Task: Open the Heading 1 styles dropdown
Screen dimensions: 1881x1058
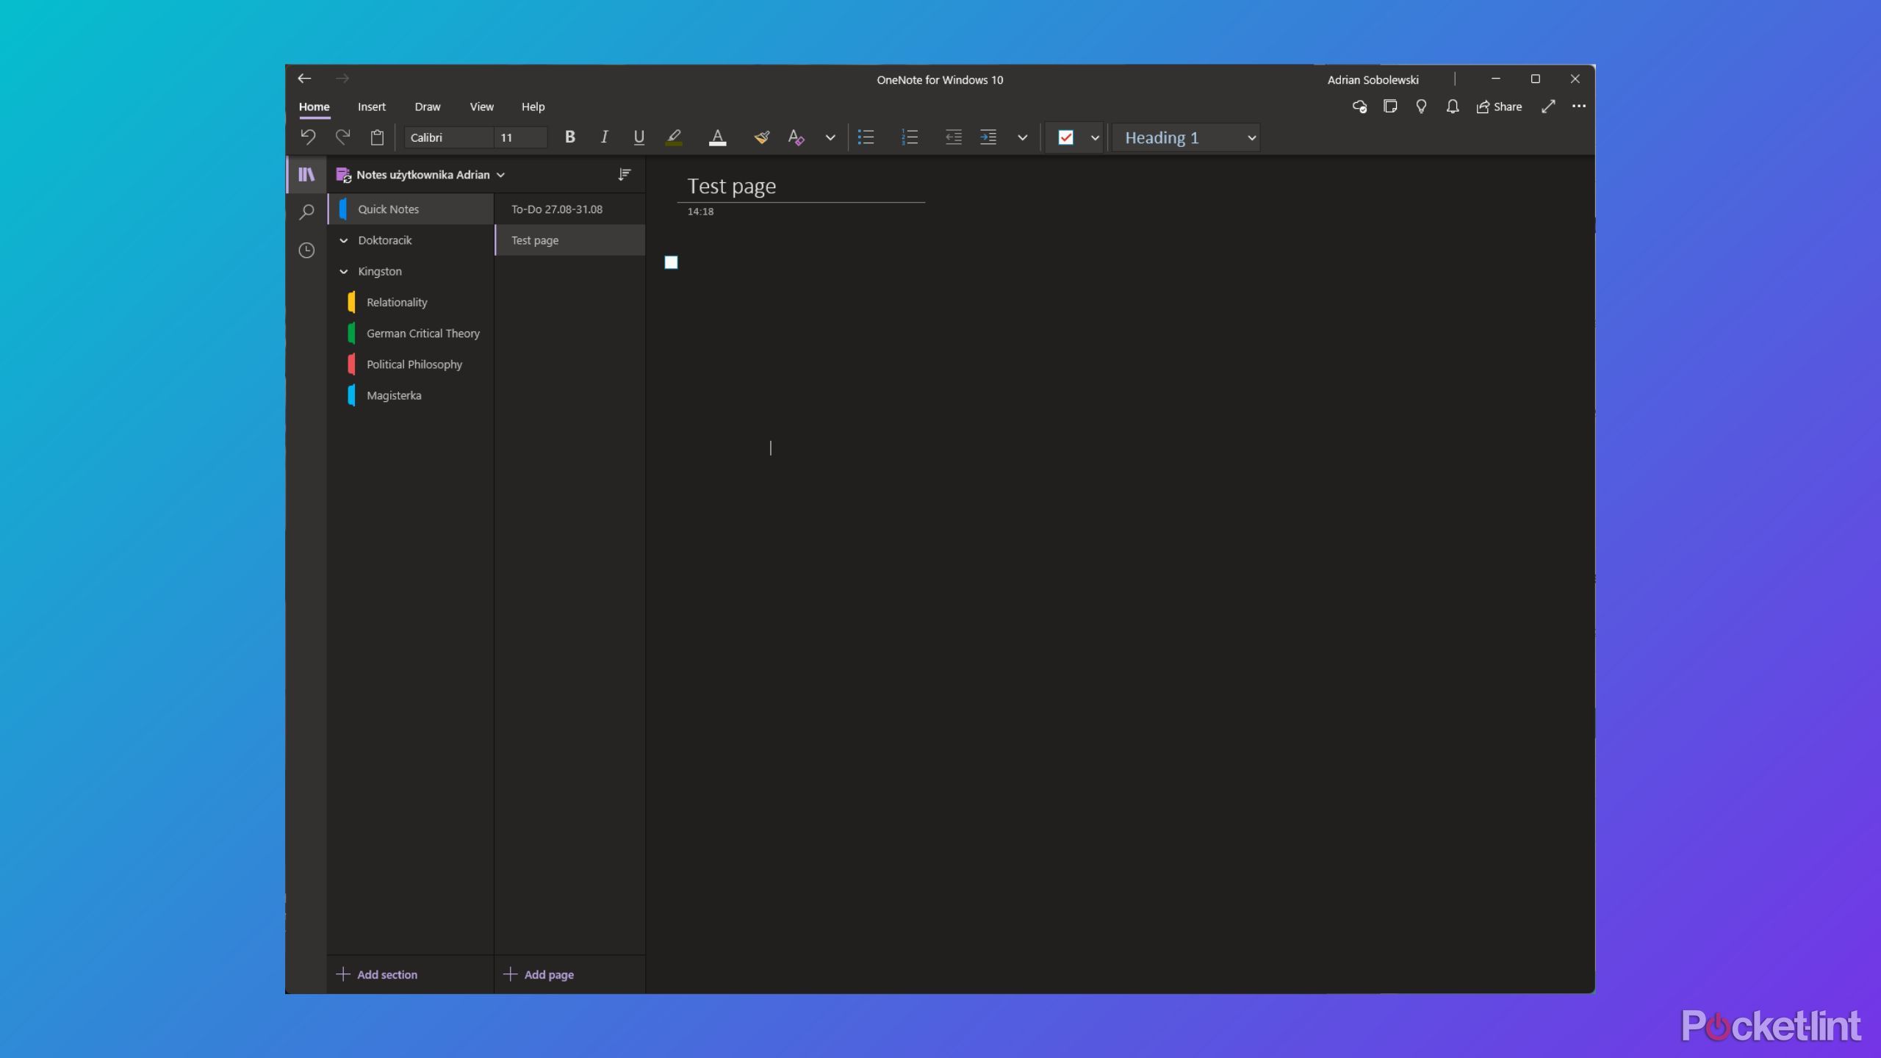Action: click(x=1187, y=137)
